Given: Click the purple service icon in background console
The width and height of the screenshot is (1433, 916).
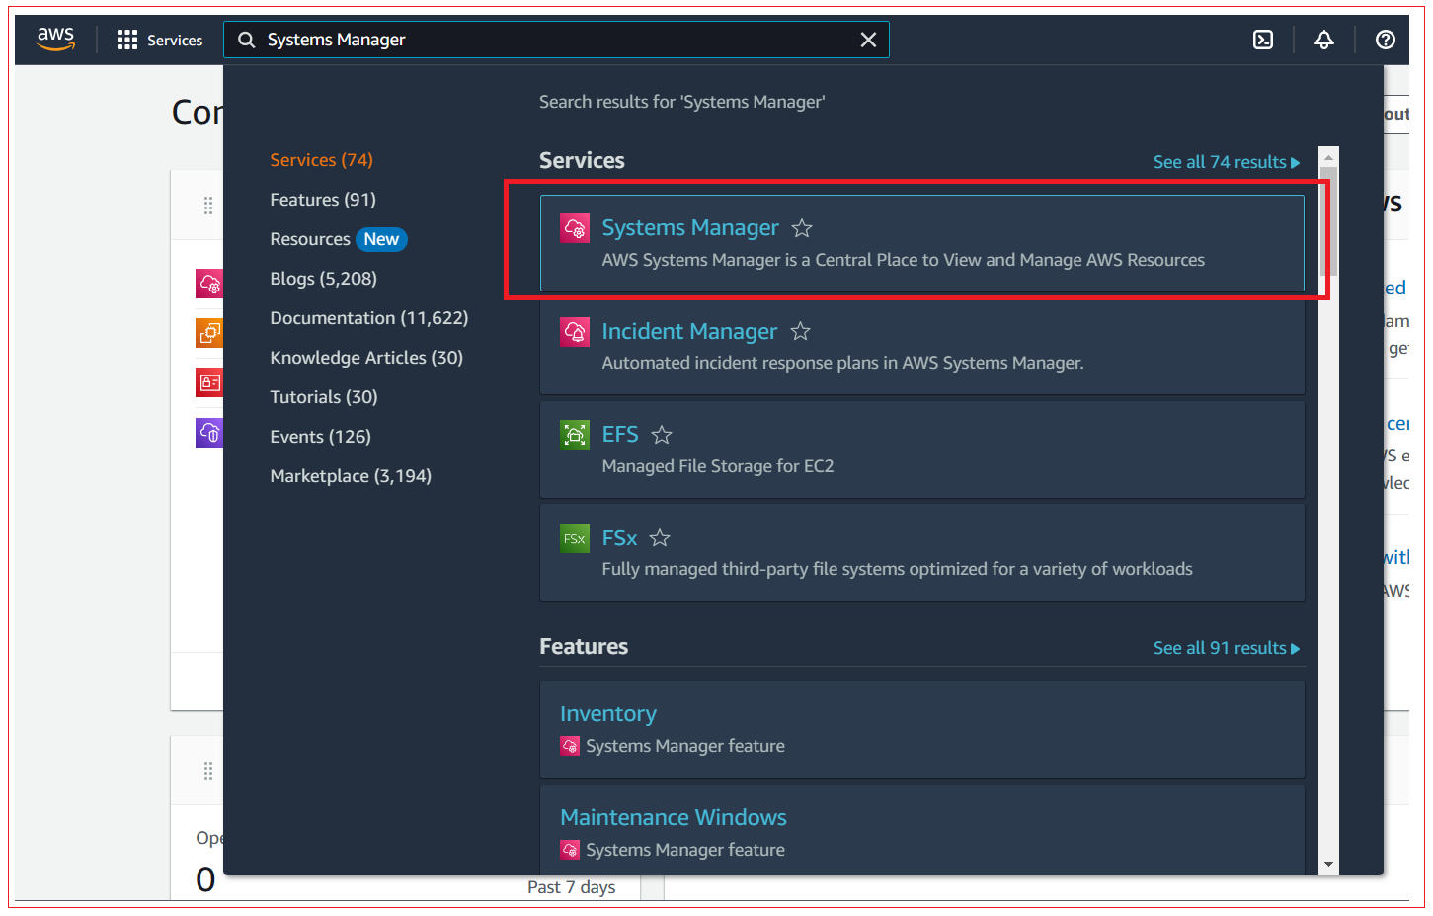Looking at the screenshot, I should click(x=209, y=432).
